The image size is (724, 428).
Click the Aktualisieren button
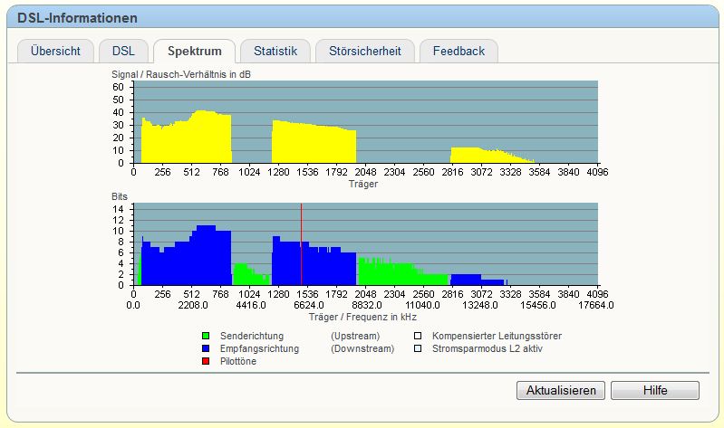[561, 390]
